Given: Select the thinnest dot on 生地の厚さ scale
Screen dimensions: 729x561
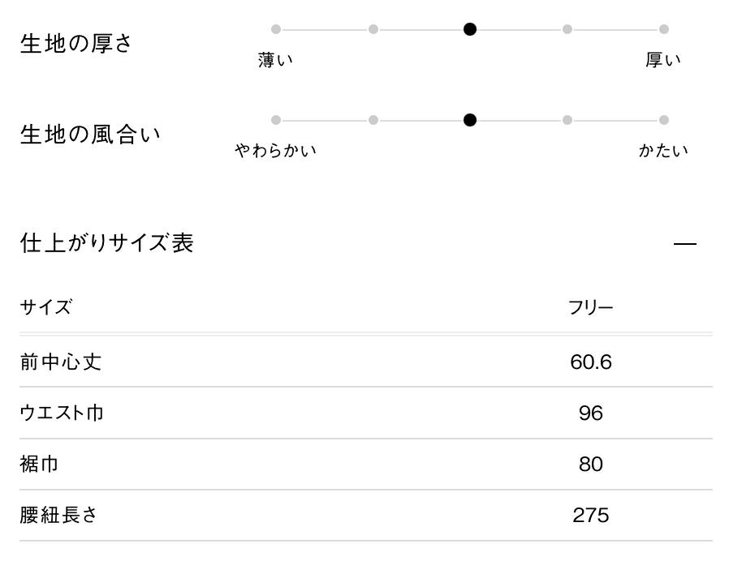Looking at the screenshot, I should [276, 29].
